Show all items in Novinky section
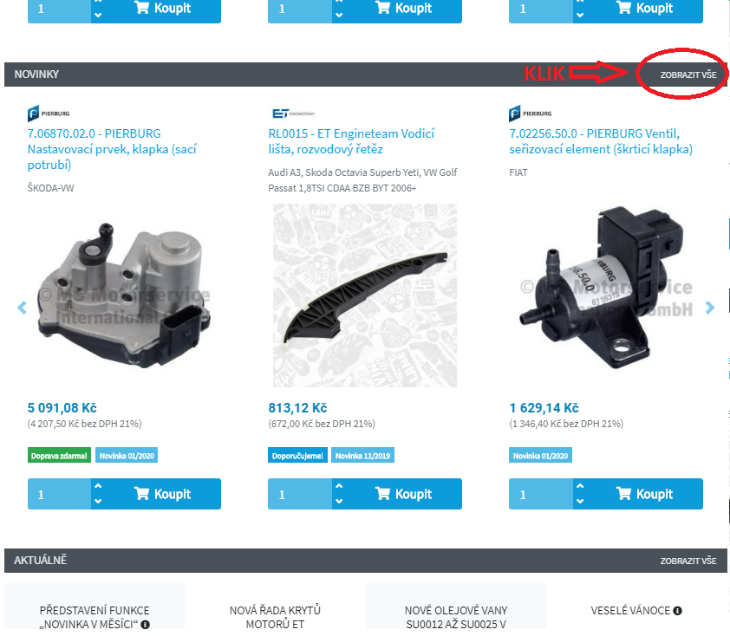Screen dimensions: 730x636 coord(688,75)
